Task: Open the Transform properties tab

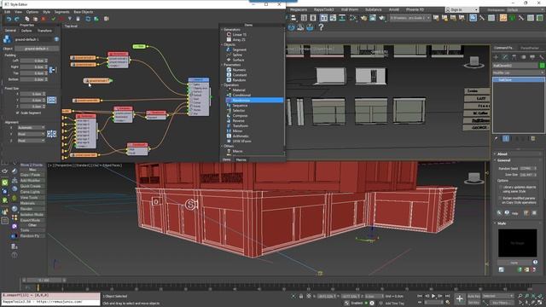Action: point(44,31)
